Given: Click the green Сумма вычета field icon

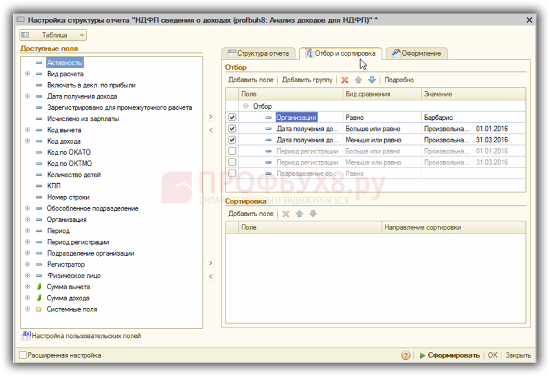Looking at the screenshot, I should pyautogui.click(x=39, y=287).
